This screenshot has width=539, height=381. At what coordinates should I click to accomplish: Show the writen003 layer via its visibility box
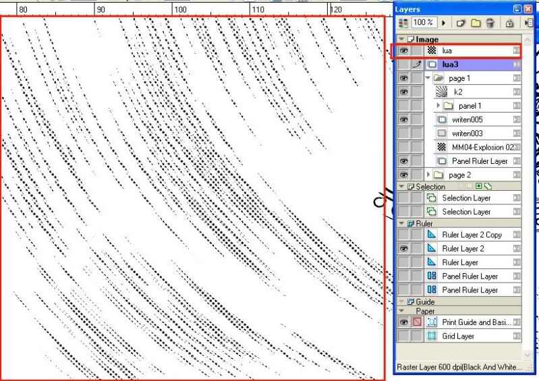(x=403, y=134)
